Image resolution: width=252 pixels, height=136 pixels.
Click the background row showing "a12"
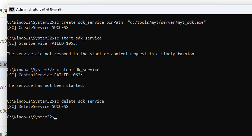pyautogui.click(x=3, y=134)
